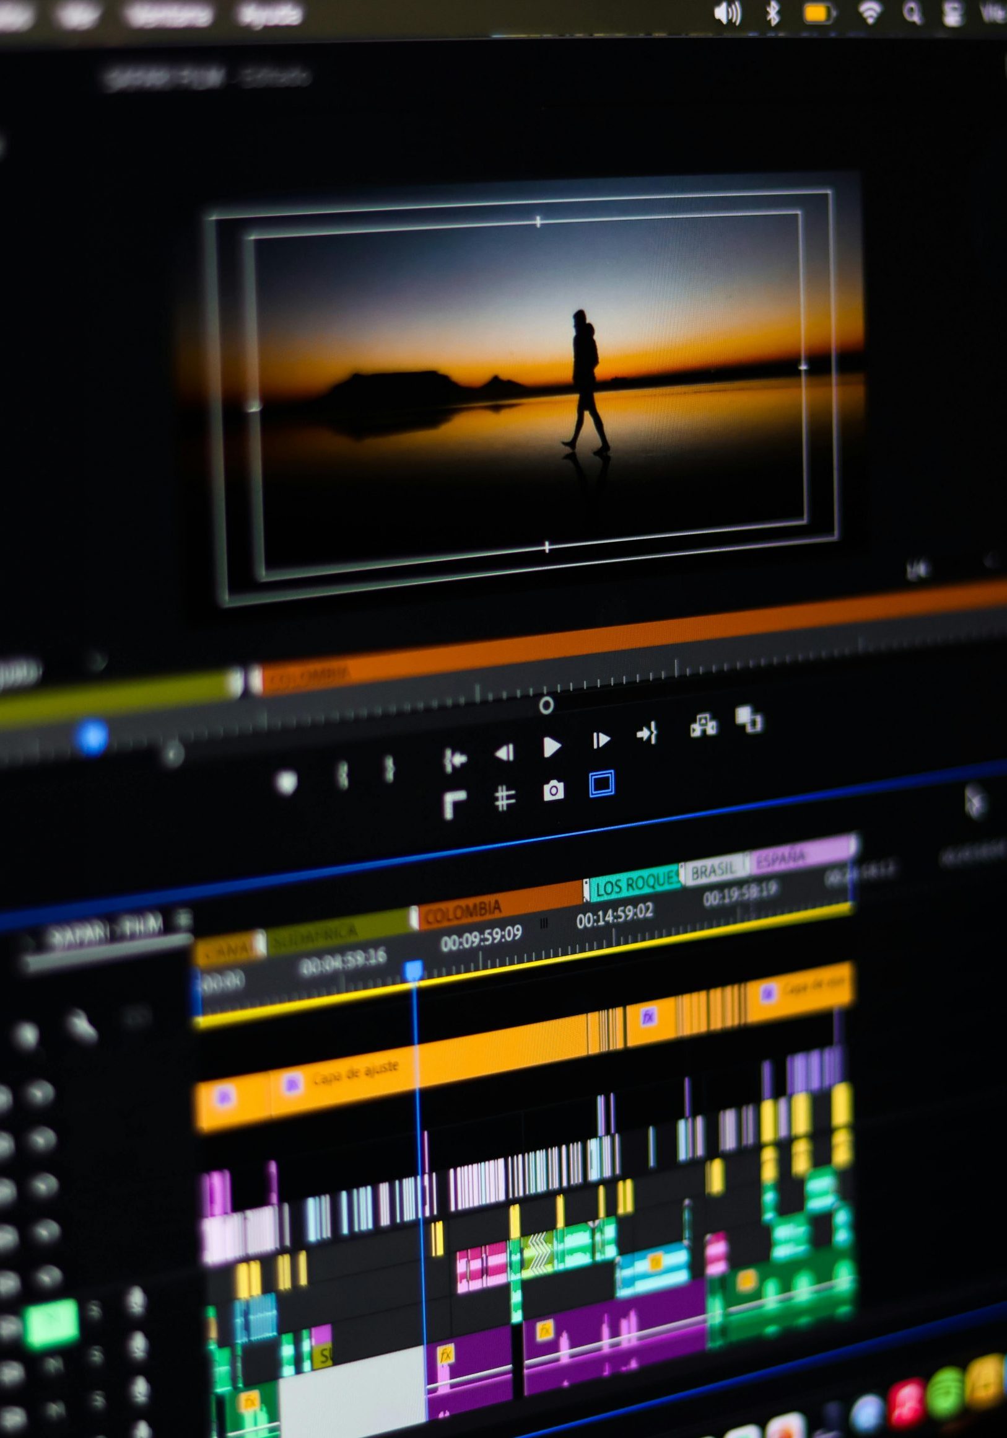Select the LOS ROQUES marker label
The image size is (1007, 1438).
(634, 883)
